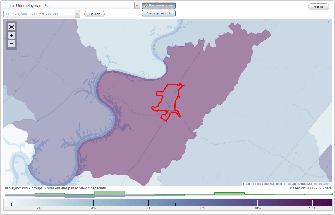
Task: Click the fit-to-extent map icon
Action: coord(11,27)
